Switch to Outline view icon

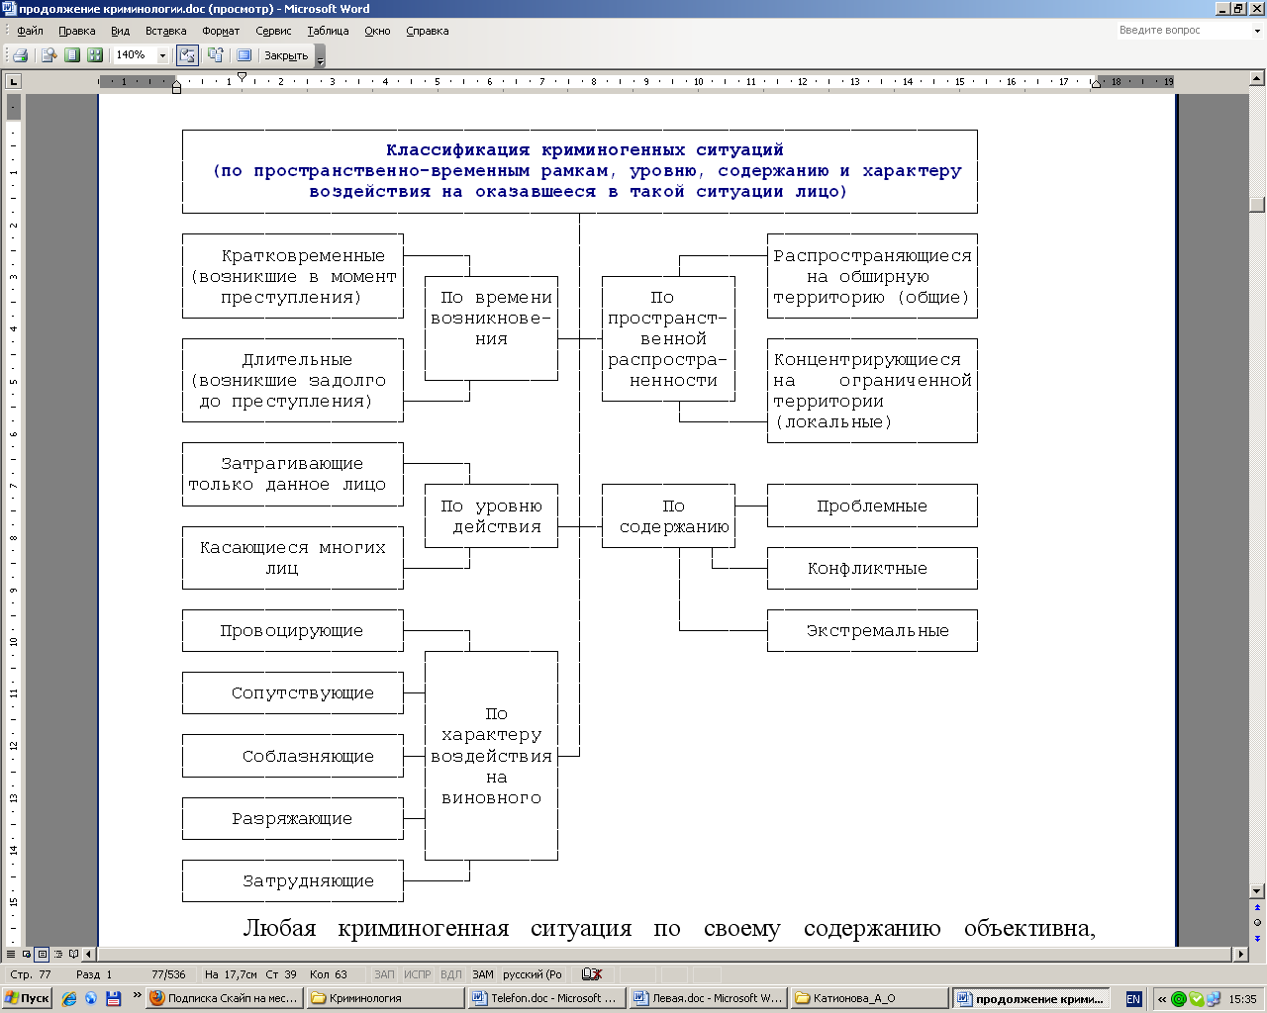click(57, 955)
